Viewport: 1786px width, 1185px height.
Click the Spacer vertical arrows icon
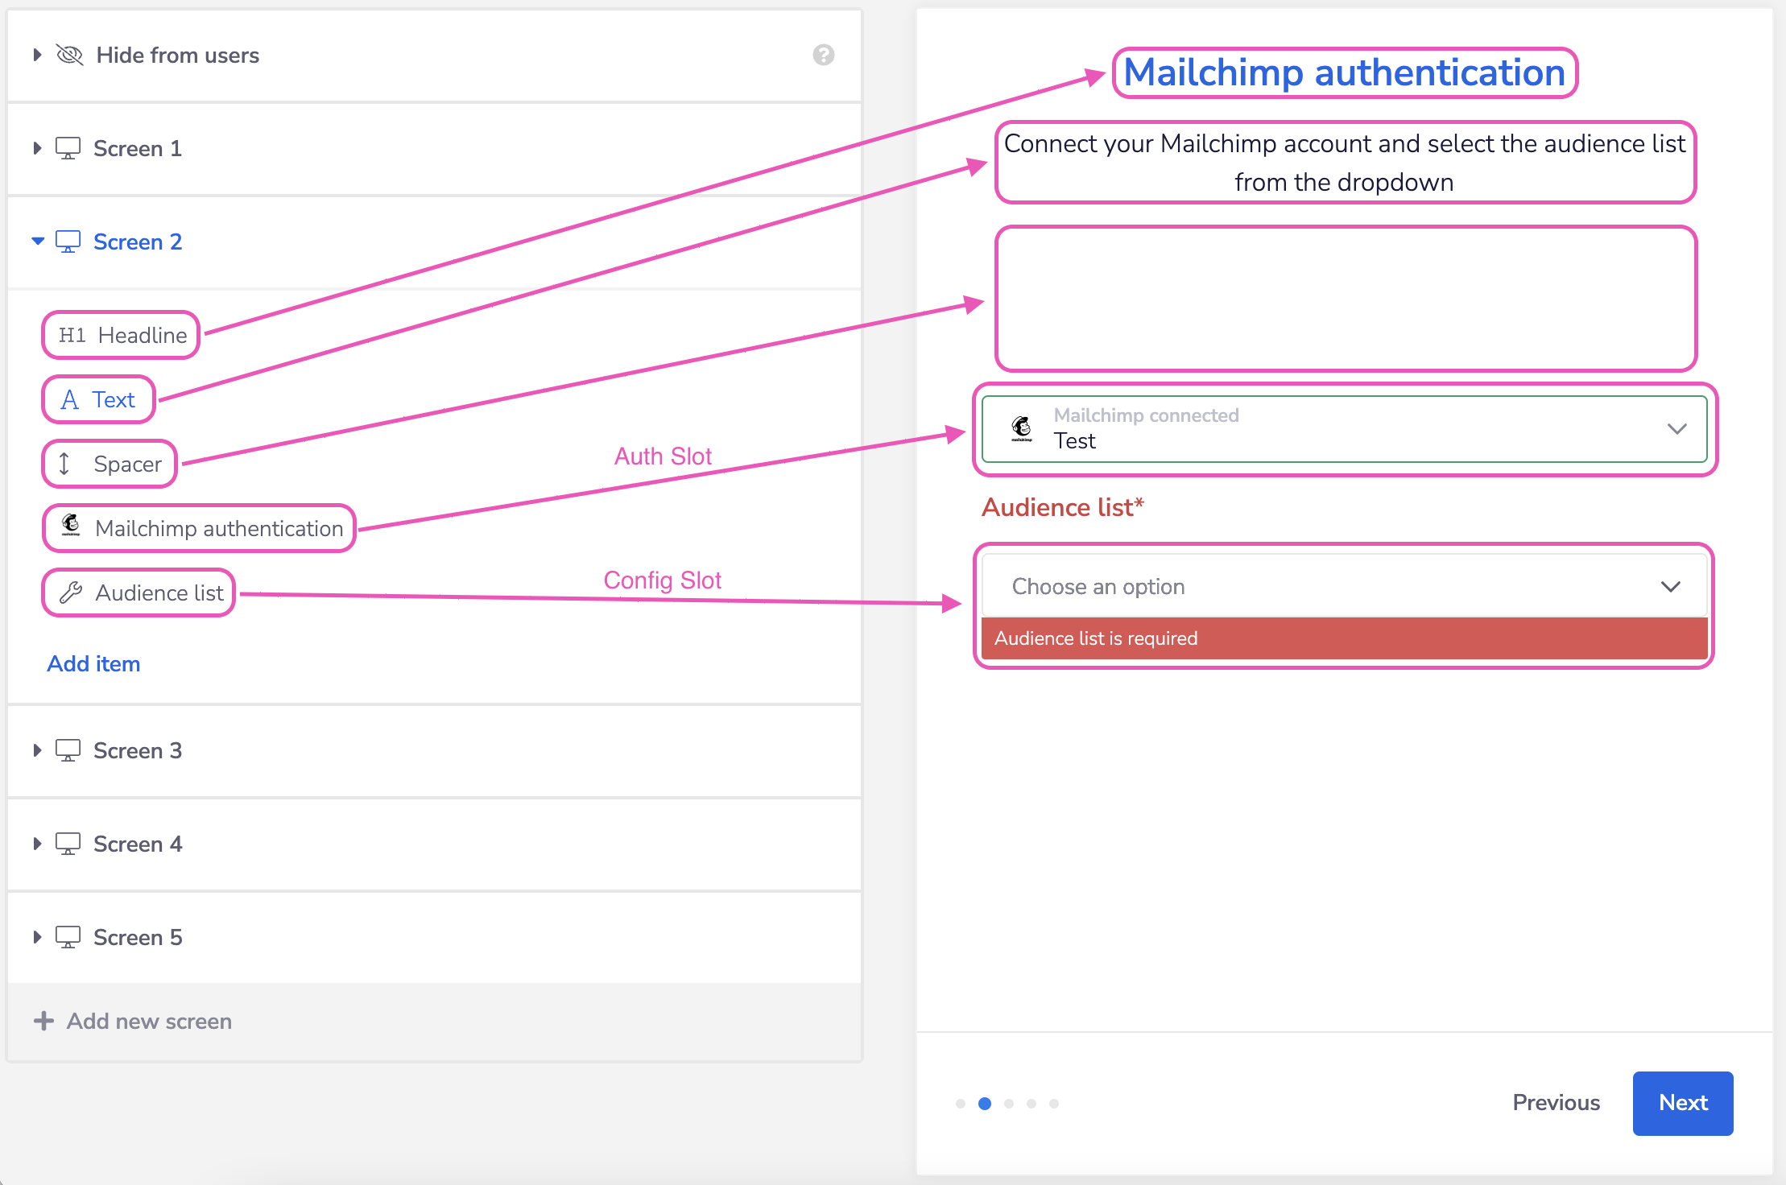click(64, 464)
